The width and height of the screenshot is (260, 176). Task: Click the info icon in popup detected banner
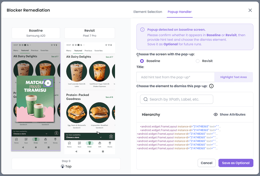142,30
